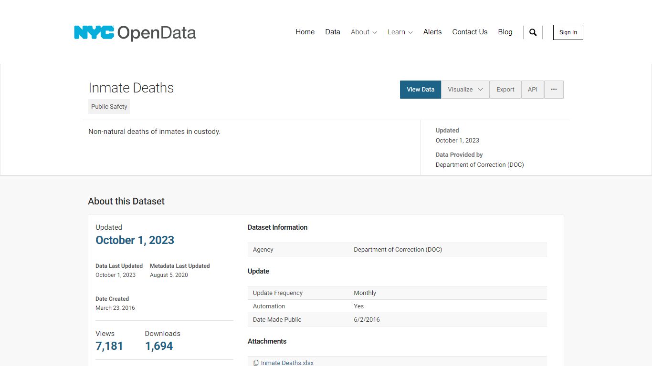
Task: Select the 'Monthly' update frequency value
Action: pos(365,293)
